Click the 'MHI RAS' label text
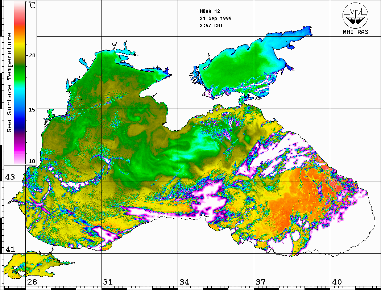Image resolution: width=381 pixels, height=290 pixels. pos(356,32)
